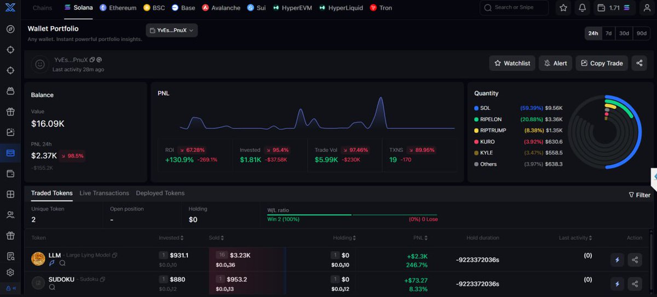Click the Alert button
The image size is (657, 297).
555,63
